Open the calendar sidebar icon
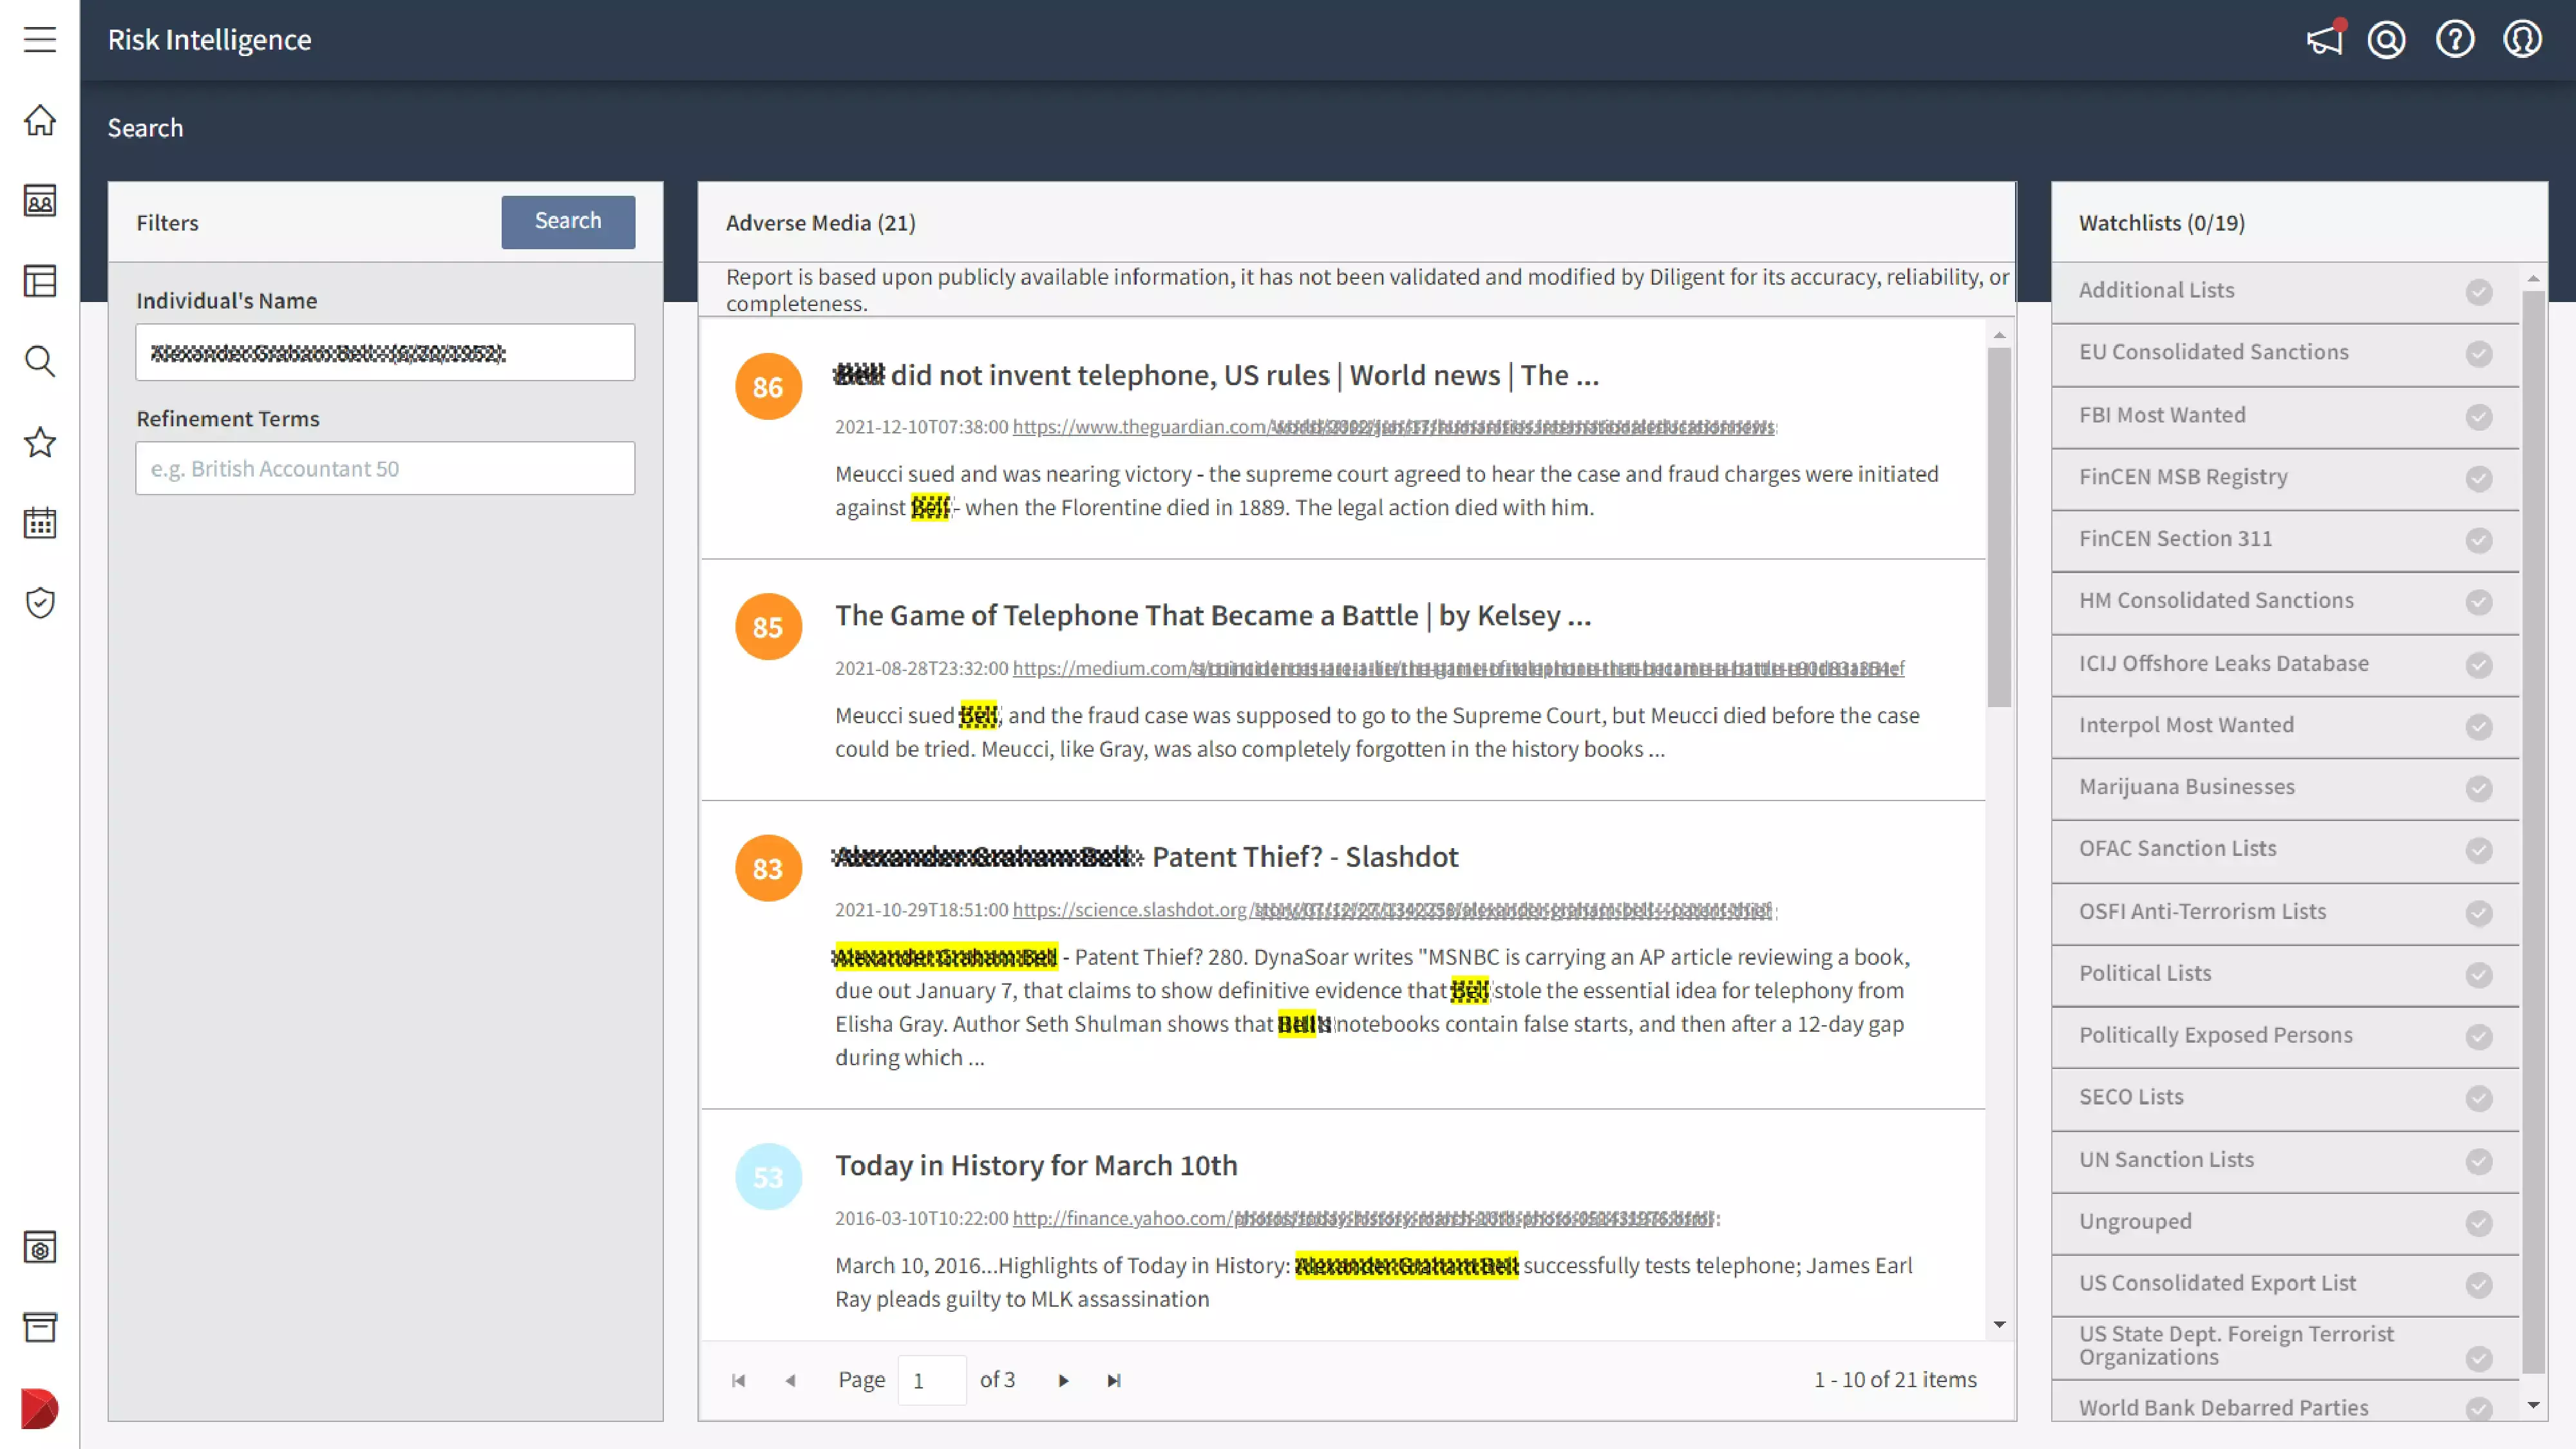Image resolution: width=2576 pixels, height=1449 pixels. point(40,522)
